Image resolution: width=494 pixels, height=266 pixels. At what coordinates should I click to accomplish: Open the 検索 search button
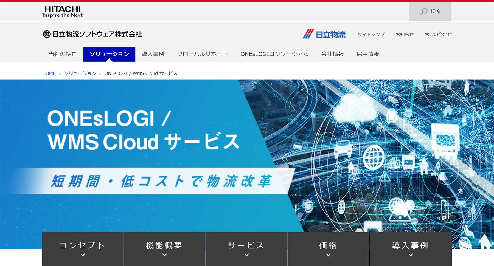click(430, 12)
